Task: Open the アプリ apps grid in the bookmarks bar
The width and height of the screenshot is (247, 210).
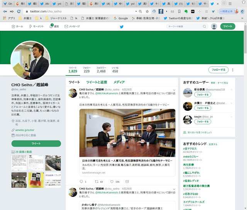Action: click(9, 18)
